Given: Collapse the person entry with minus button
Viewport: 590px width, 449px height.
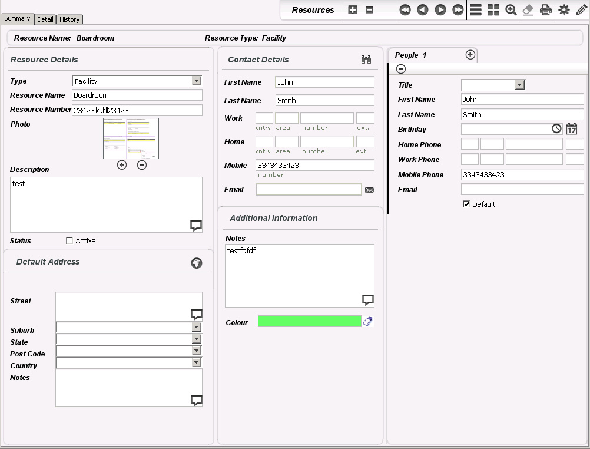Looking at the screenshot, I should 401,69.
